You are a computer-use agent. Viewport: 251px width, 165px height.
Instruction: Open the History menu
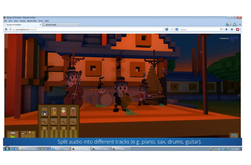pyautogui.click(x=23, y=21)
